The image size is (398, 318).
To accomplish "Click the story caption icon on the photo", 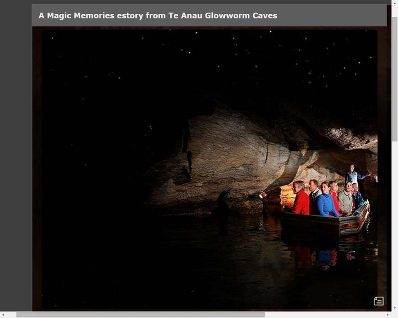I will [379, 301].
